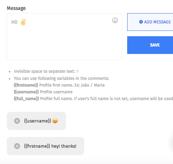This screenshot has height=164, width=173.
Task: Click the {{firstname}} variable in hints
Action: pos(26,85)
